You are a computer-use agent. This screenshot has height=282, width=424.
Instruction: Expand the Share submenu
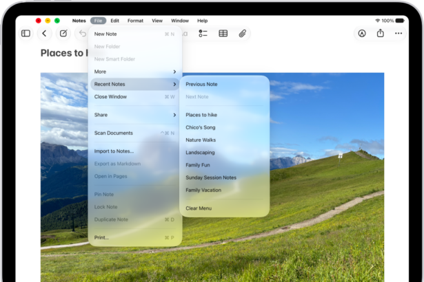click(x=134, y=115)
